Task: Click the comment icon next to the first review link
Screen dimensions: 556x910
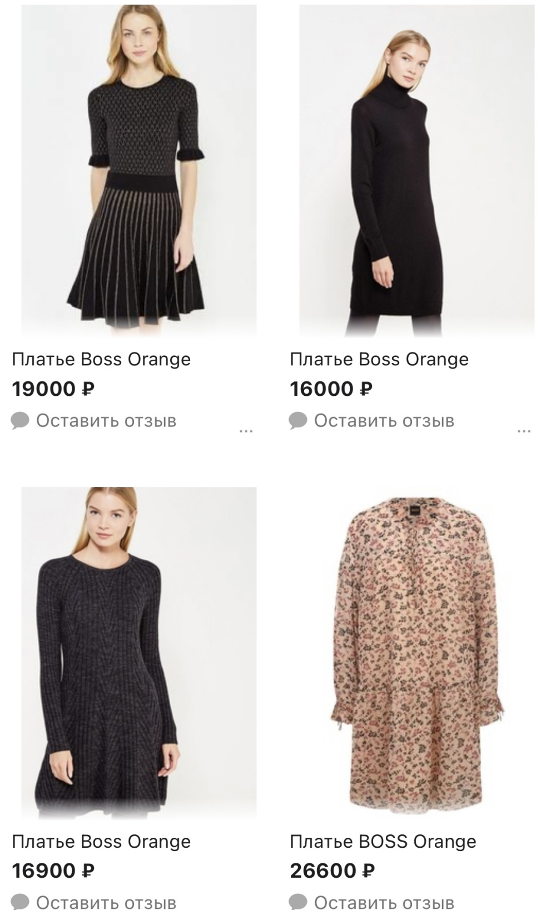Action: (21, 421)
